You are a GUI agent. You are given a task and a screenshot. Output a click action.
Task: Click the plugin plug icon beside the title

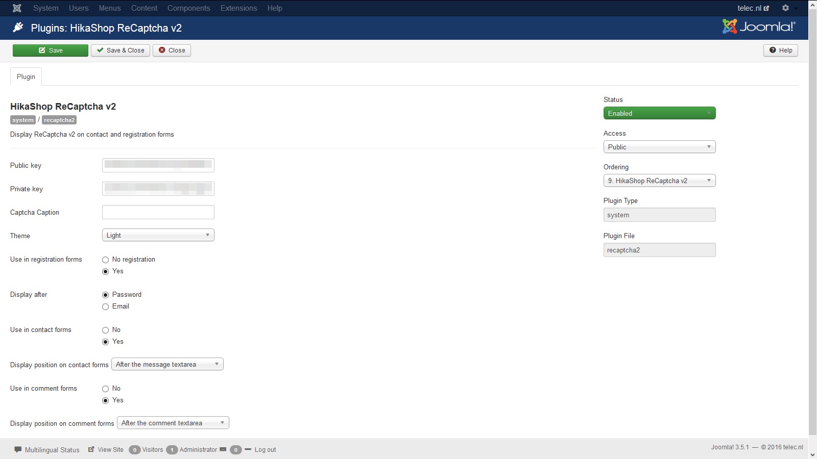18,28
